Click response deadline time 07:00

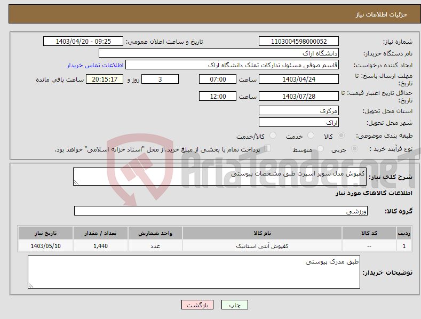[218, 79]
